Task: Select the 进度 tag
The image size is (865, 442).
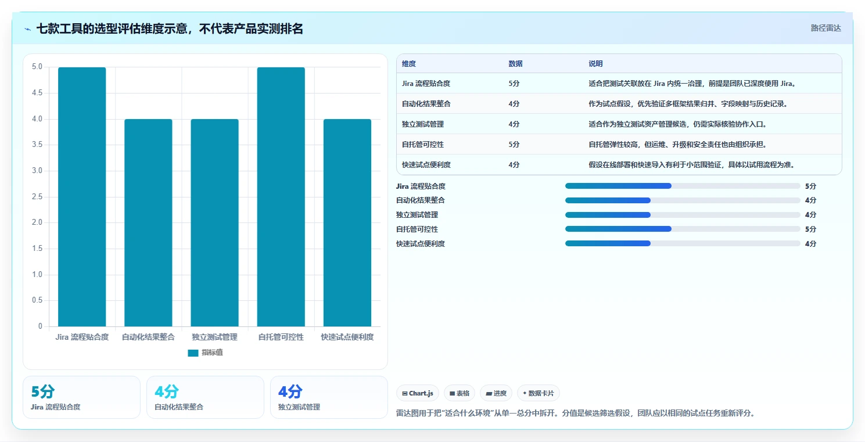Action: click(496, 393)
